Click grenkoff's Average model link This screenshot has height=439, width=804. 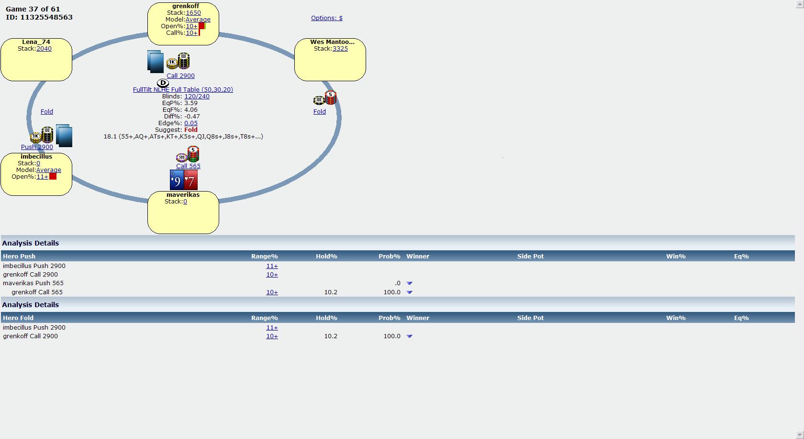[198, 20]
